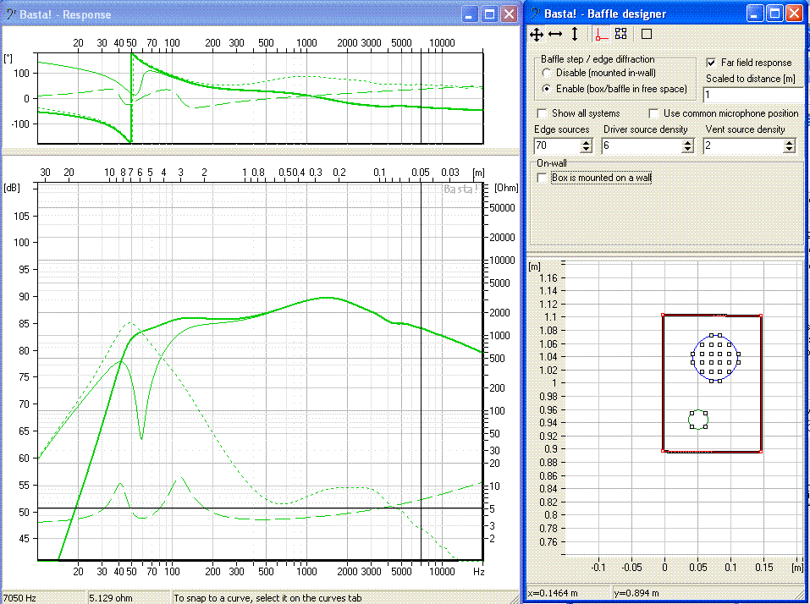Minimize the Response window
The height and width of the screenshot is (604, 810).
click(x=470, y=14)
